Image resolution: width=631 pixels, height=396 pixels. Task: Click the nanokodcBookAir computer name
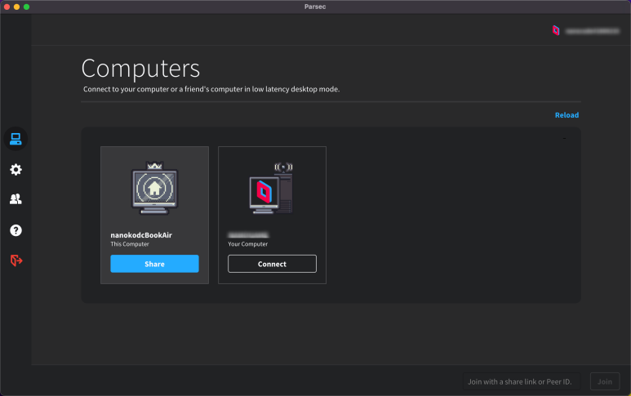click(141, 235)
